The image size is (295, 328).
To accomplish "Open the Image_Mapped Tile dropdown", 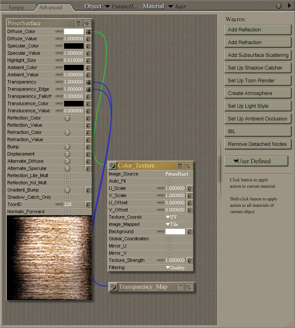I will click(x=172, y=225).
